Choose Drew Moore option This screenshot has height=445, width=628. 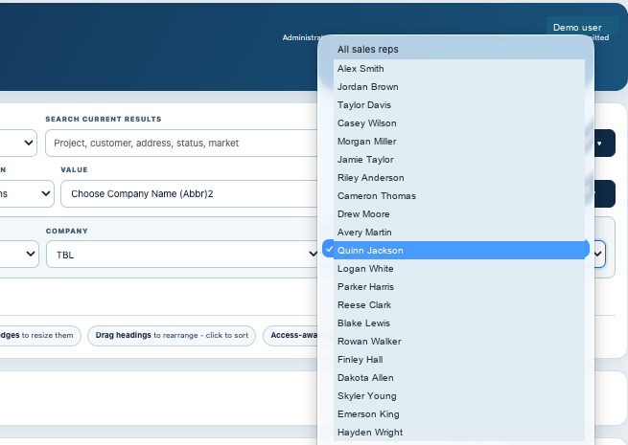(459, 214)
